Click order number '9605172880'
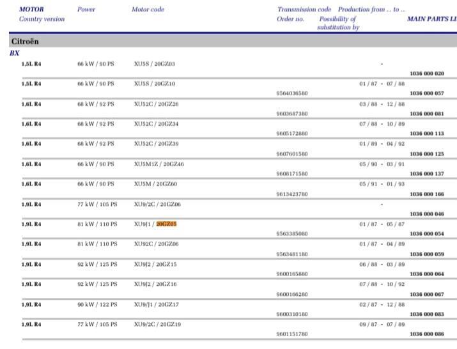Image resolution: width=457 pixels, height=349 pixels. click(292, 134)
